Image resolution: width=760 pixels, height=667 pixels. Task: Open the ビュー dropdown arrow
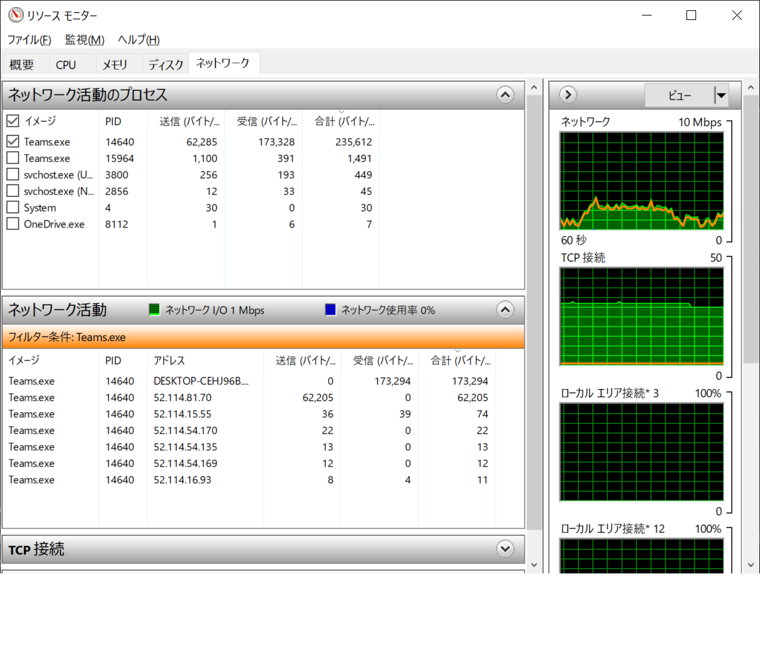coord(721,95)
